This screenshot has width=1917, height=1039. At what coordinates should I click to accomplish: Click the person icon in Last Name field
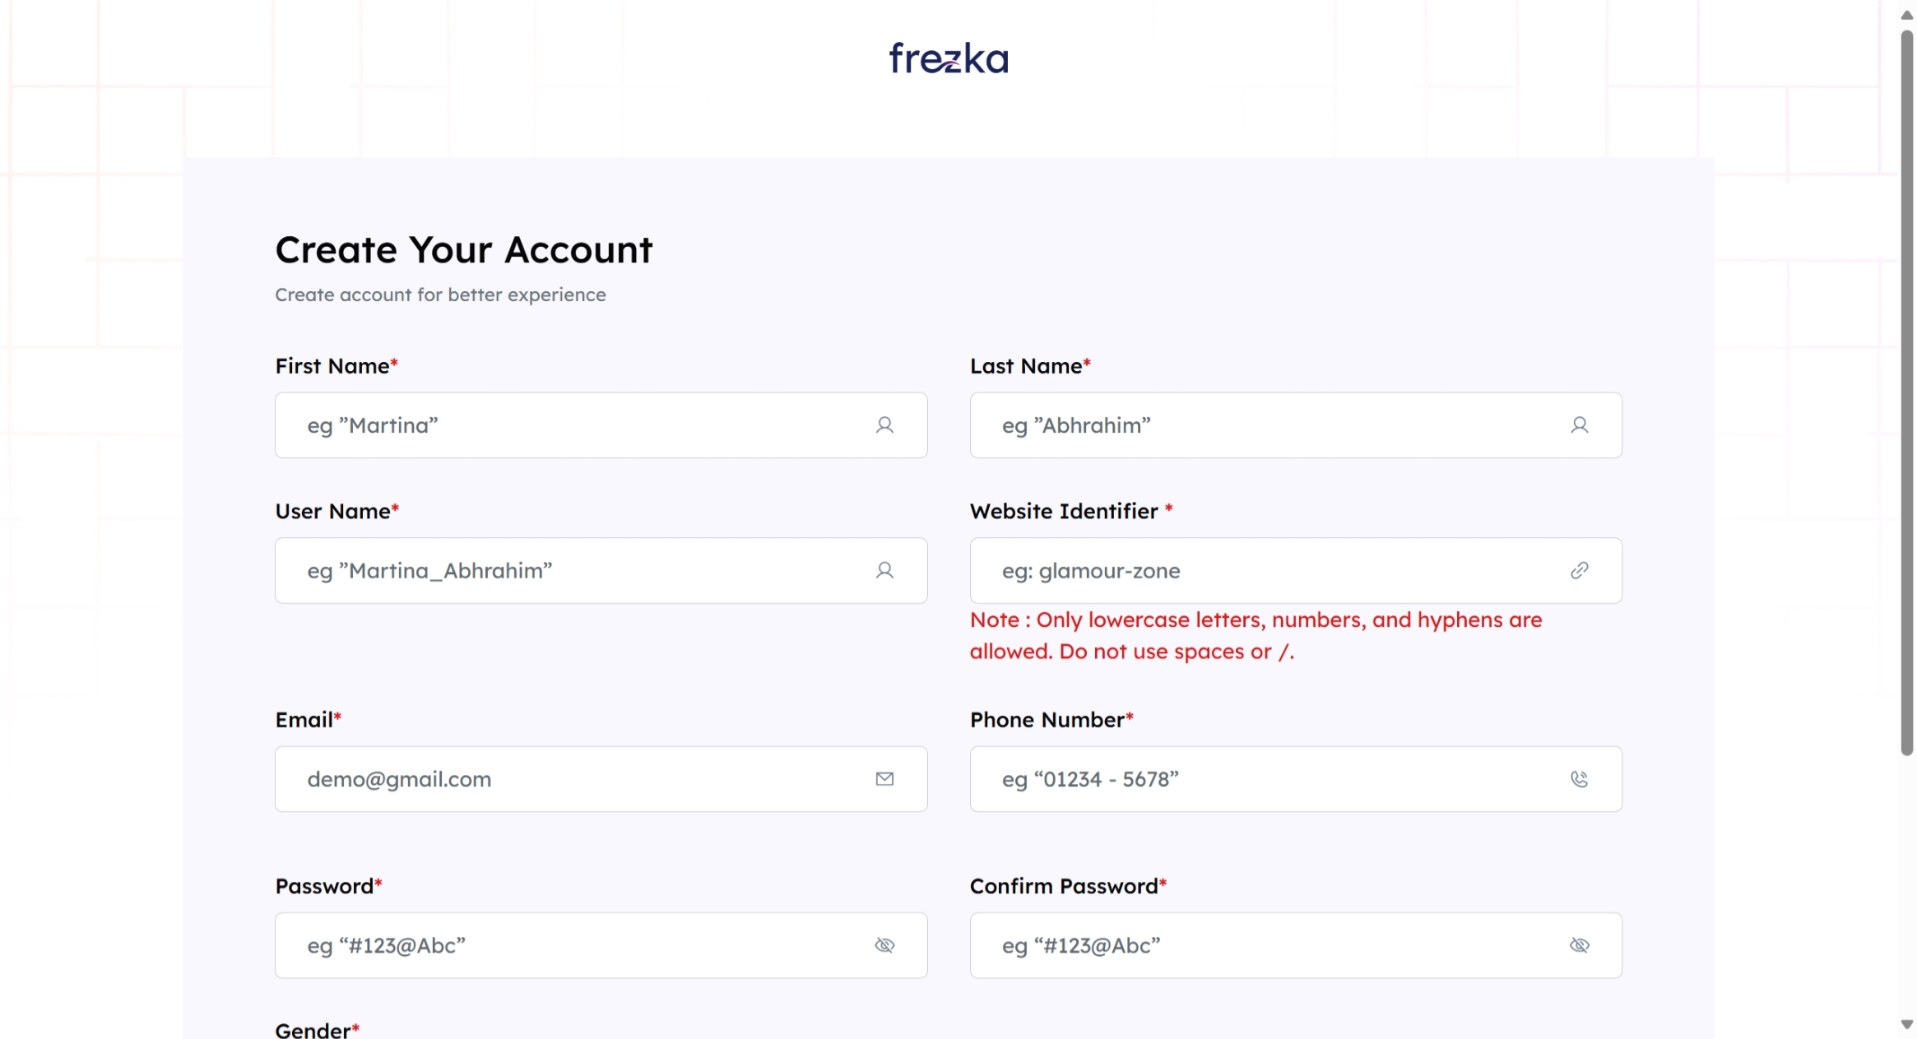point(1579,425)
